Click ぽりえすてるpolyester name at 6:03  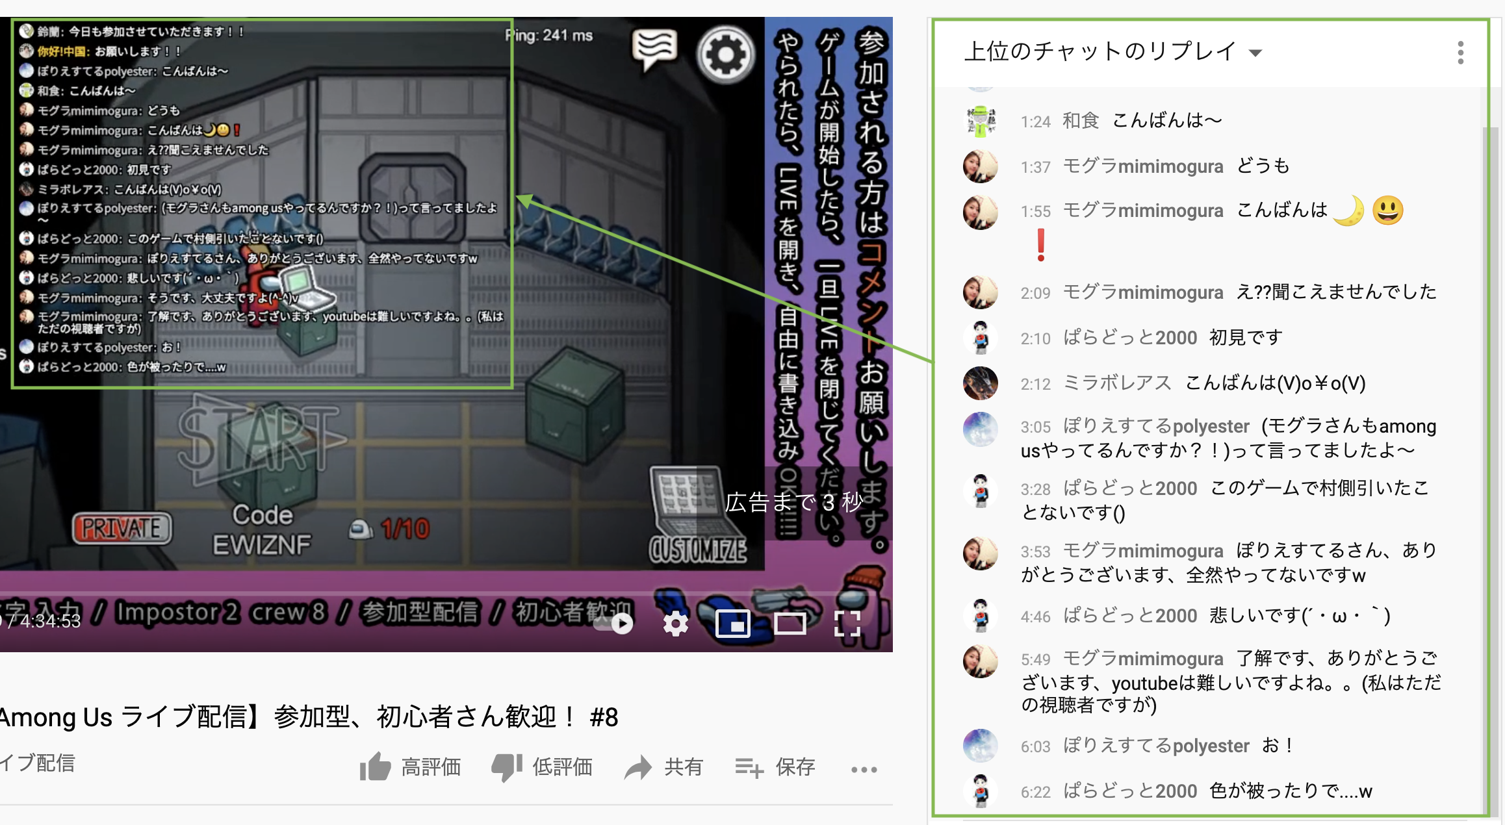click(1156, 746)
